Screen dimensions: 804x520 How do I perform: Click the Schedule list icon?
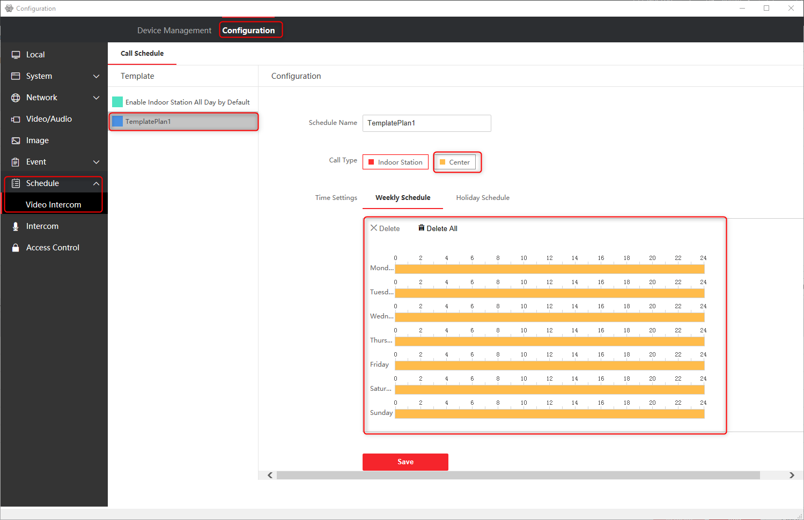click(x=16, y=183)
